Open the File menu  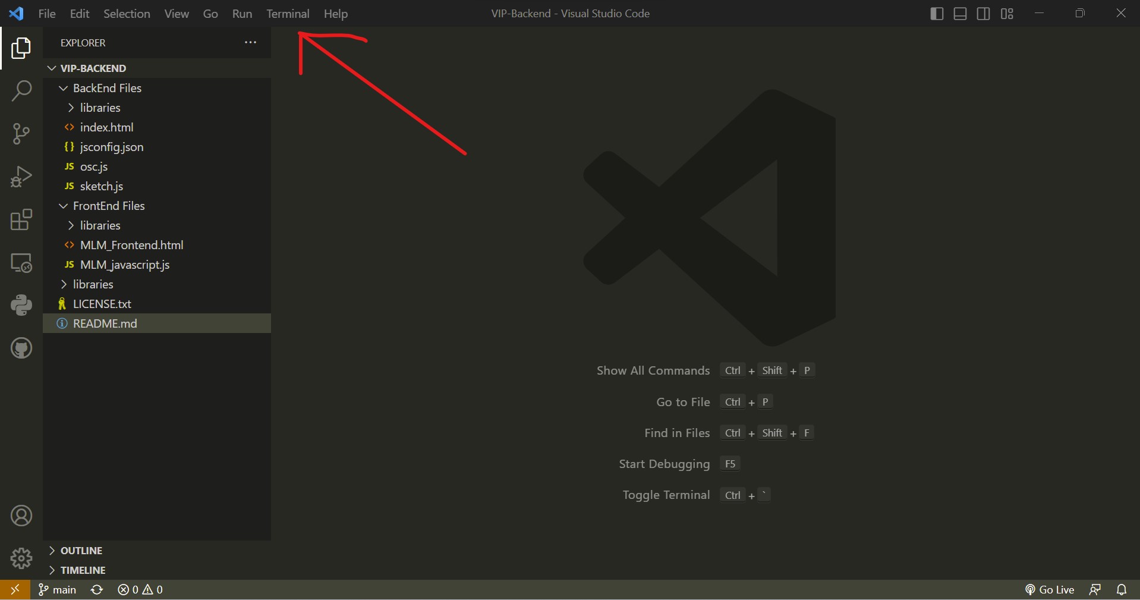point(47,14)
